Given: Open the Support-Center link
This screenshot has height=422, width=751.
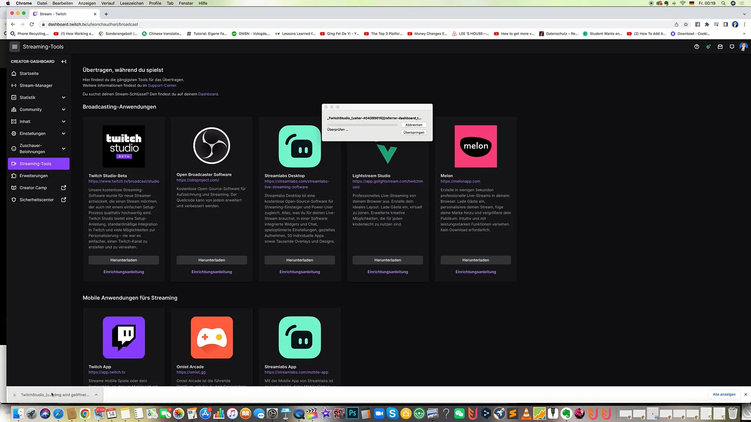Looking at the screenshot, I should pyautogui.click(x=162, y=86).
